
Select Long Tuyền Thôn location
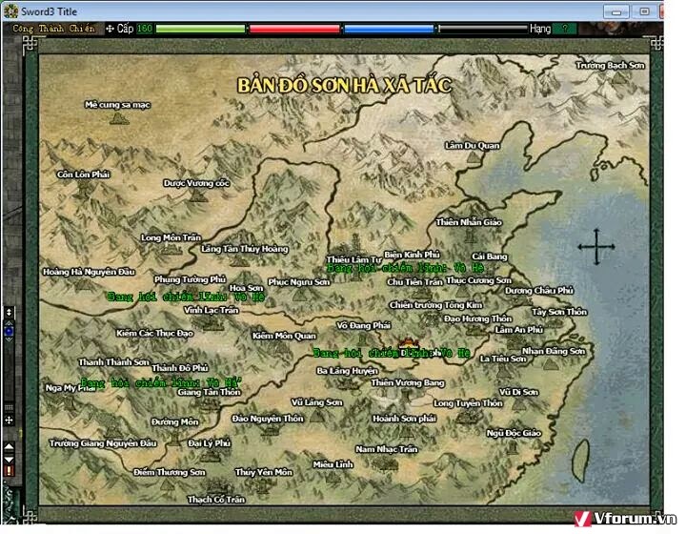pos(468,402)
